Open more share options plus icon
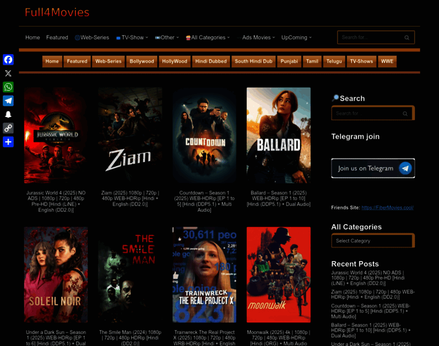 8,142
